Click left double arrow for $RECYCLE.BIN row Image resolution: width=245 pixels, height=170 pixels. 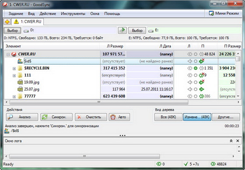(189, 68)
